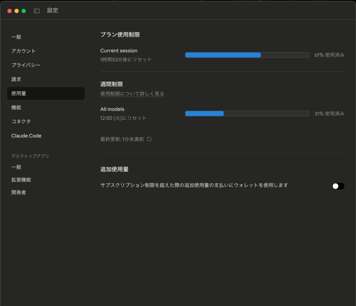
Task: Open the Claude Code settings page
Action: (x=26, y=136)
